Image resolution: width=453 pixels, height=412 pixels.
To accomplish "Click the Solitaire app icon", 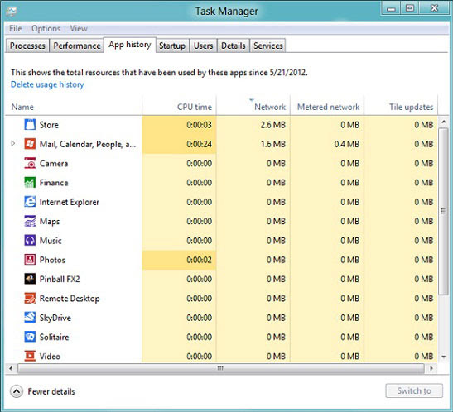I will pyautogui.click(x=30, y=337).
